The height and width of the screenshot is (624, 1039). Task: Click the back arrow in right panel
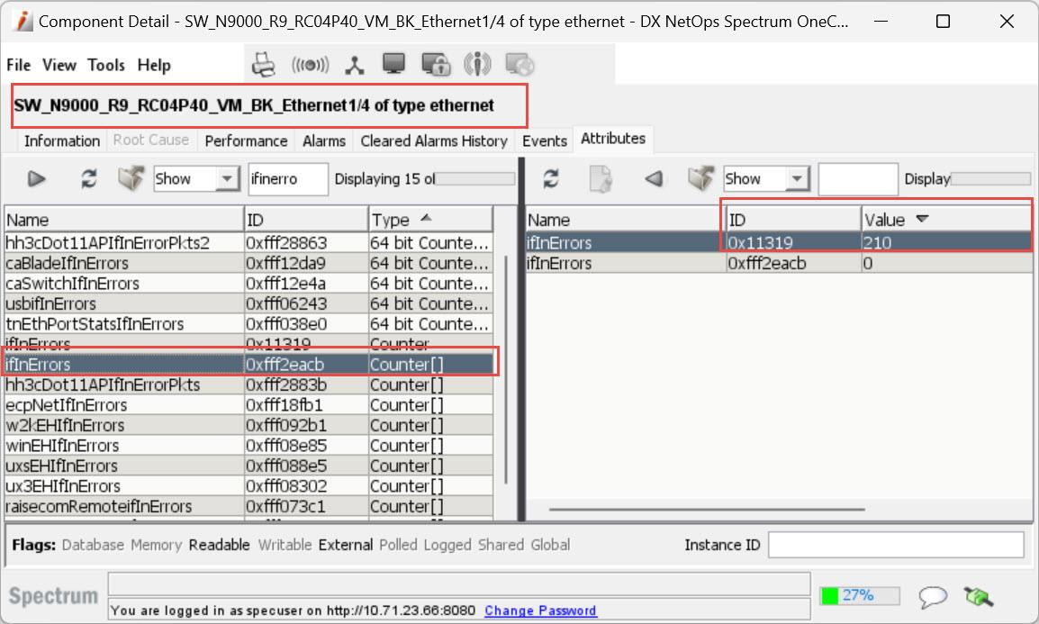pyautogui.click(x=654, y=179)
